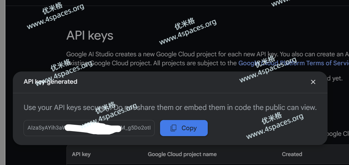Image resolution: width=349 pixels, height=165 pixels.
Task: Click the key's starting text "AIzaSyAYih3a"
Action: (x=45, y=128)
